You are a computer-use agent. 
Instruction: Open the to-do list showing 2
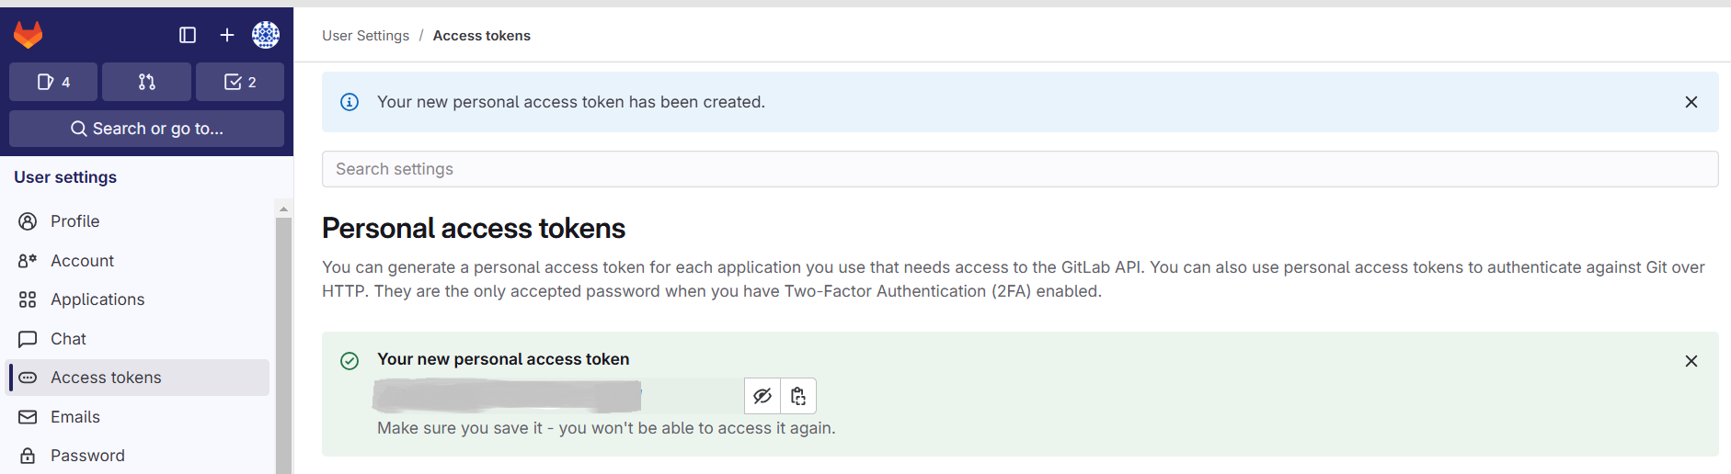coord(240,82)
